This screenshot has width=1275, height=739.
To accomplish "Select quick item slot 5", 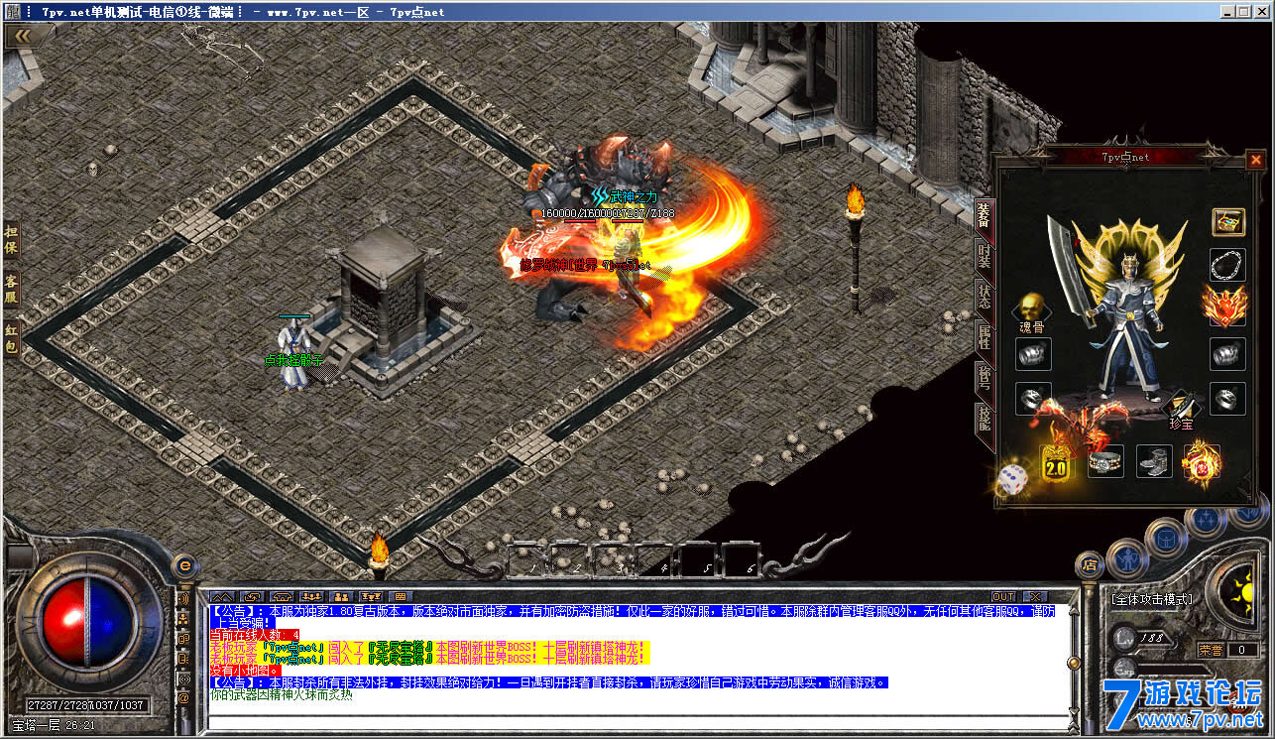I will coord(698,558).
